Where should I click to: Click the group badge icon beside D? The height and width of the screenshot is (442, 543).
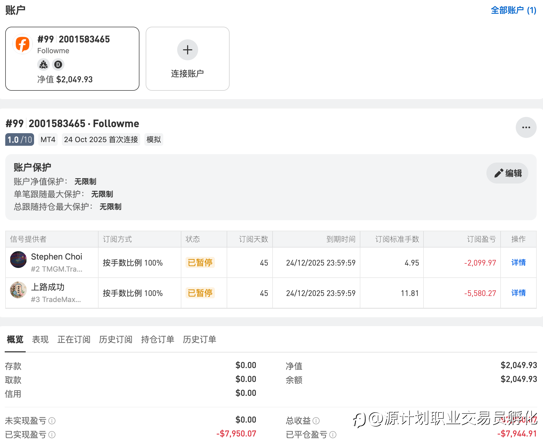(44, 64)
